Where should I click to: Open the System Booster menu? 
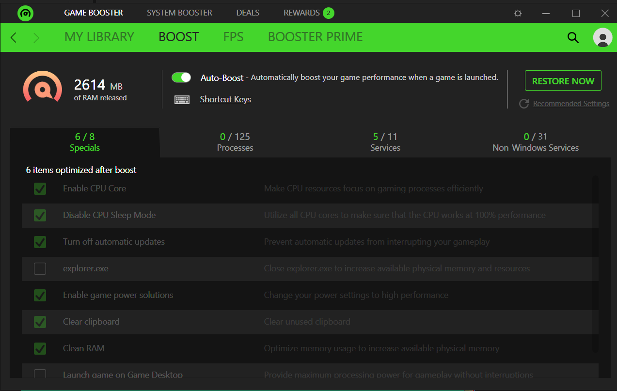(179, 13)
